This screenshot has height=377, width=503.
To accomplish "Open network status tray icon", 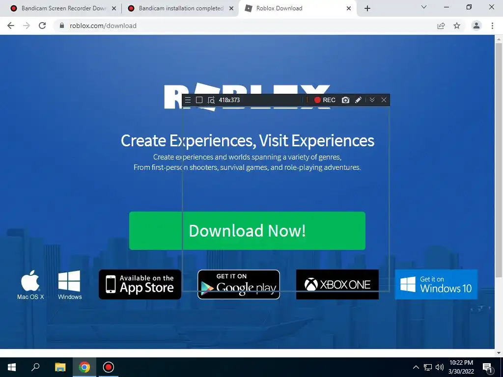I will (428, 367).
